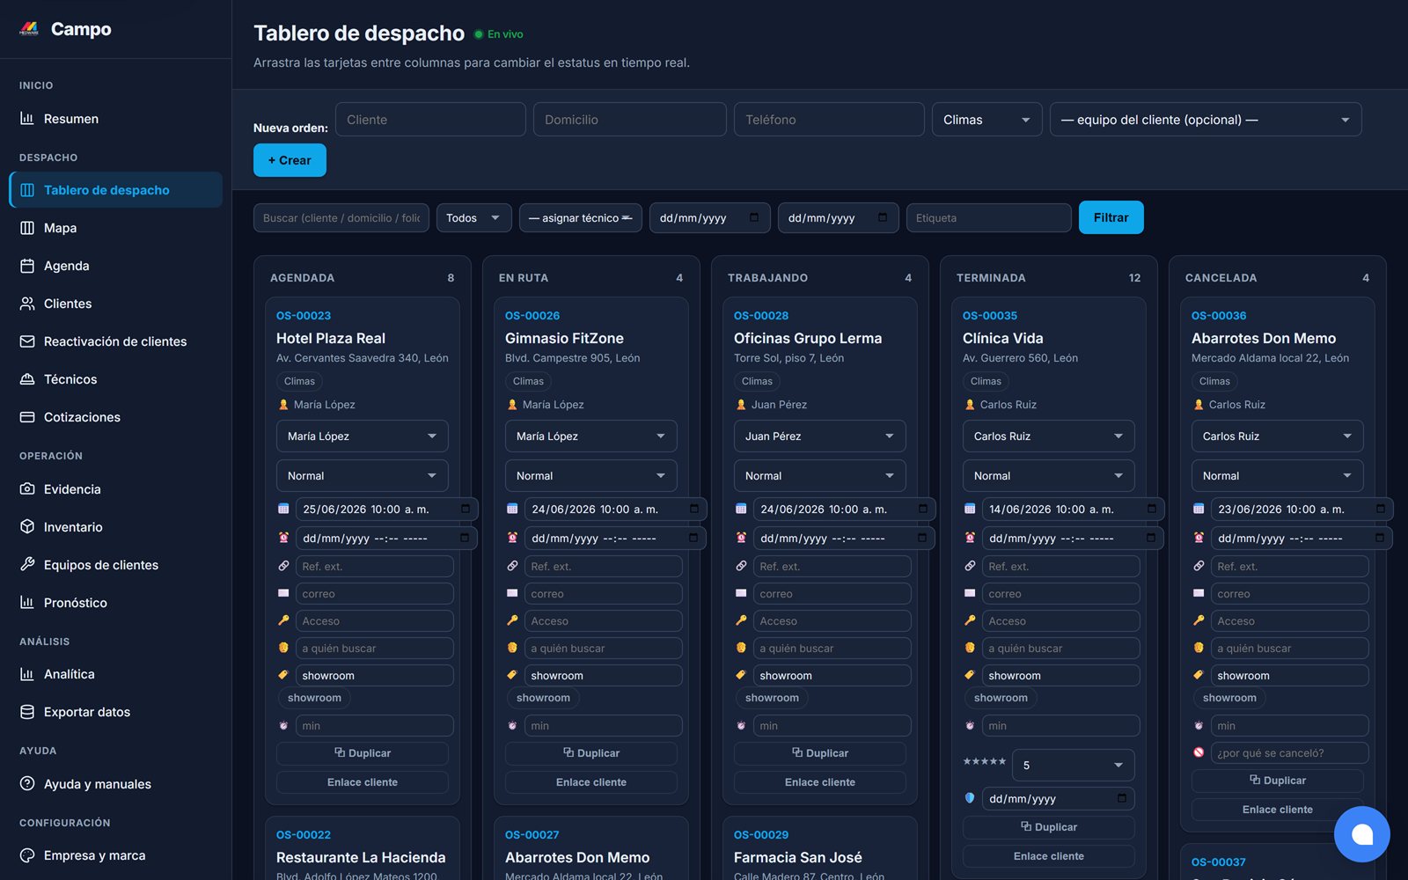Click the min field on Clínica Vida card
This screenshot has height=880, width=1408.
click(x=1060, y=726)
